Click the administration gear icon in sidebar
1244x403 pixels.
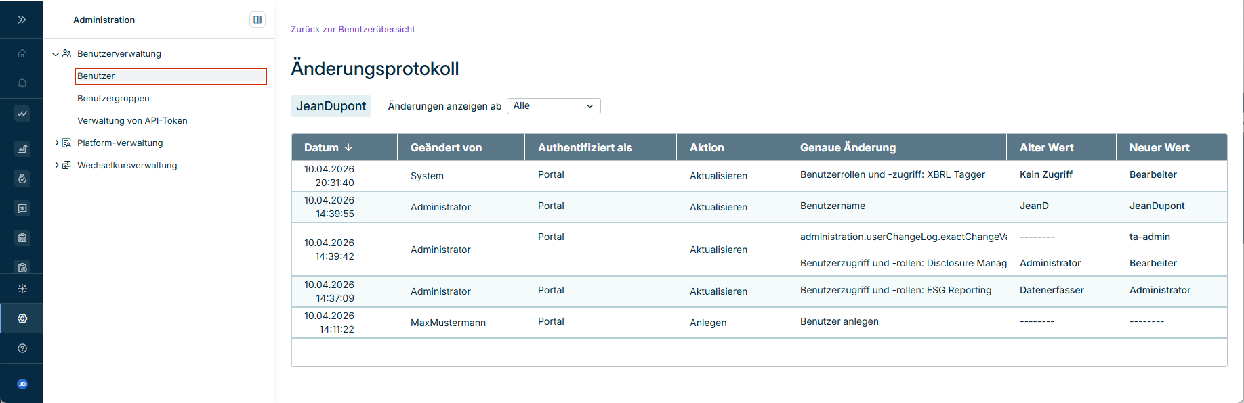22,318
